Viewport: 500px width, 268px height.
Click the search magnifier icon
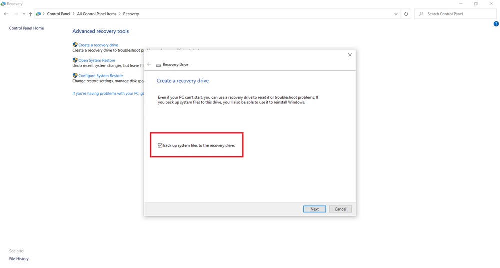pos(421,14)
